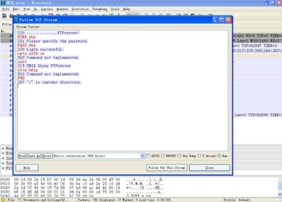Click hex row 0000 in bytes pane
This screenshot has height=202, width=282.
[x=82, y=180]
